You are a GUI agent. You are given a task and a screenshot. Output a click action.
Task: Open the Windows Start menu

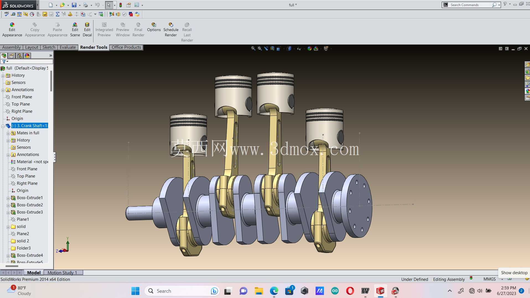(136, 291)
